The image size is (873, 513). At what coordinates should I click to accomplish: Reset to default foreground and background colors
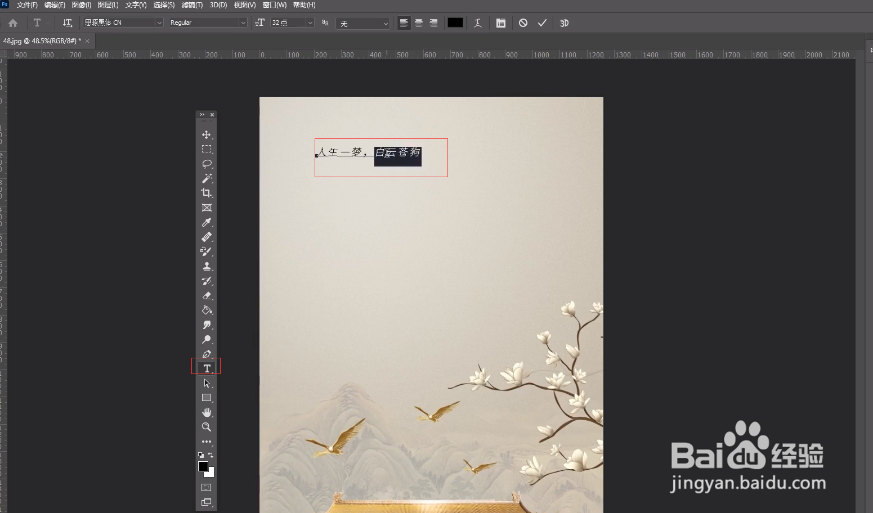[x=200, y=455]
